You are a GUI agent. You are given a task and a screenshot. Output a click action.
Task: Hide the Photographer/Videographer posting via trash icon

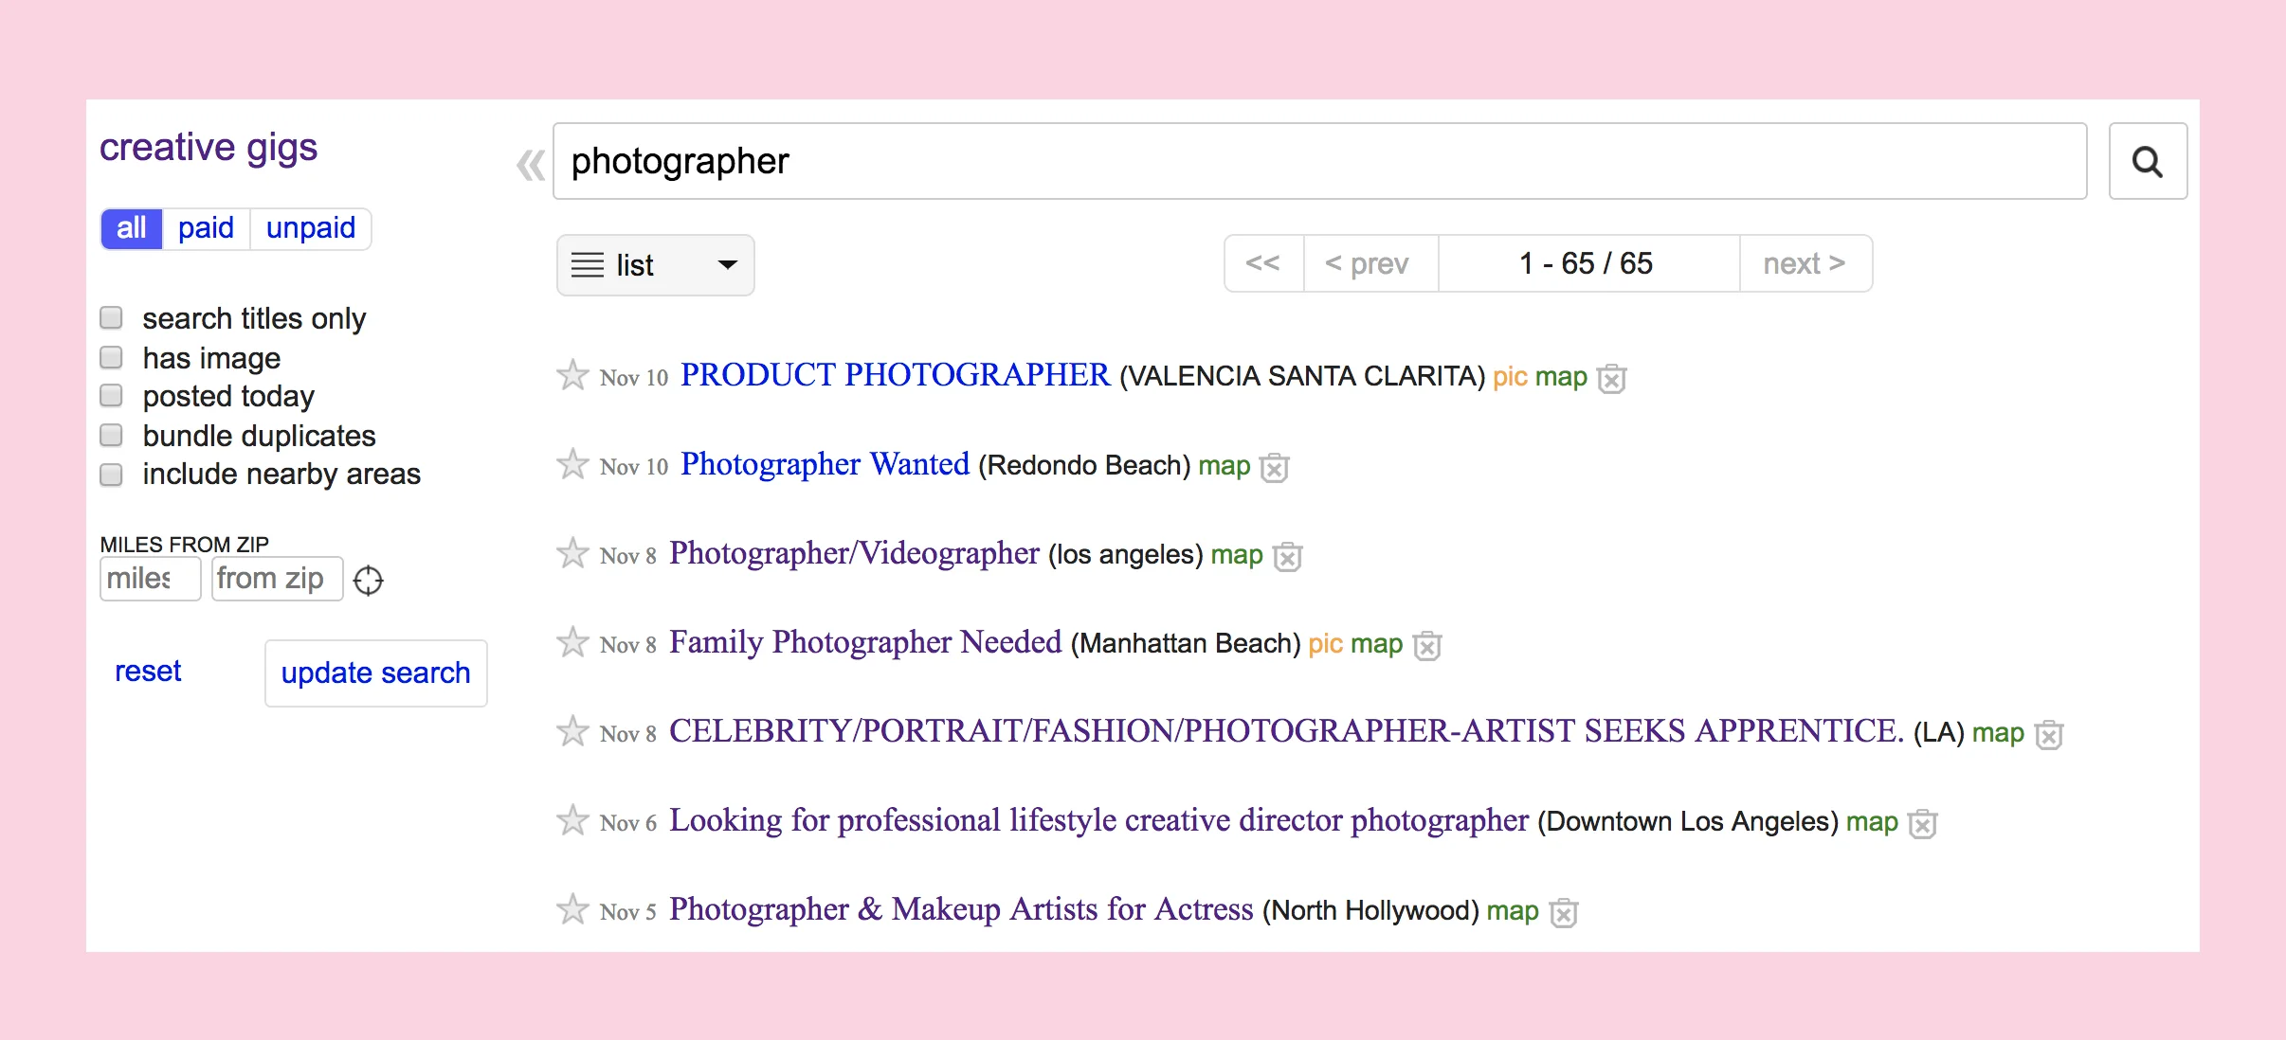point(1287,557)
